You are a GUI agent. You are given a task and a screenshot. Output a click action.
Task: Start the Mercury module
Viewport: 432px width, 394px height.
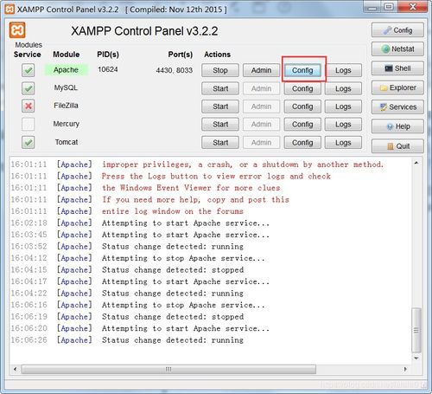tap(220, 125)
